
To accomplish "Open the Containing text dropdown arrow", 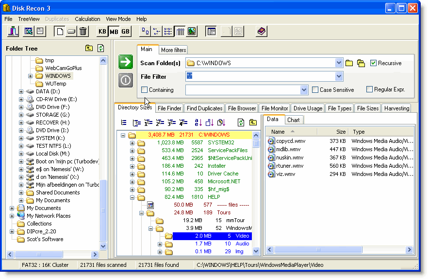I will pos(304,90).
